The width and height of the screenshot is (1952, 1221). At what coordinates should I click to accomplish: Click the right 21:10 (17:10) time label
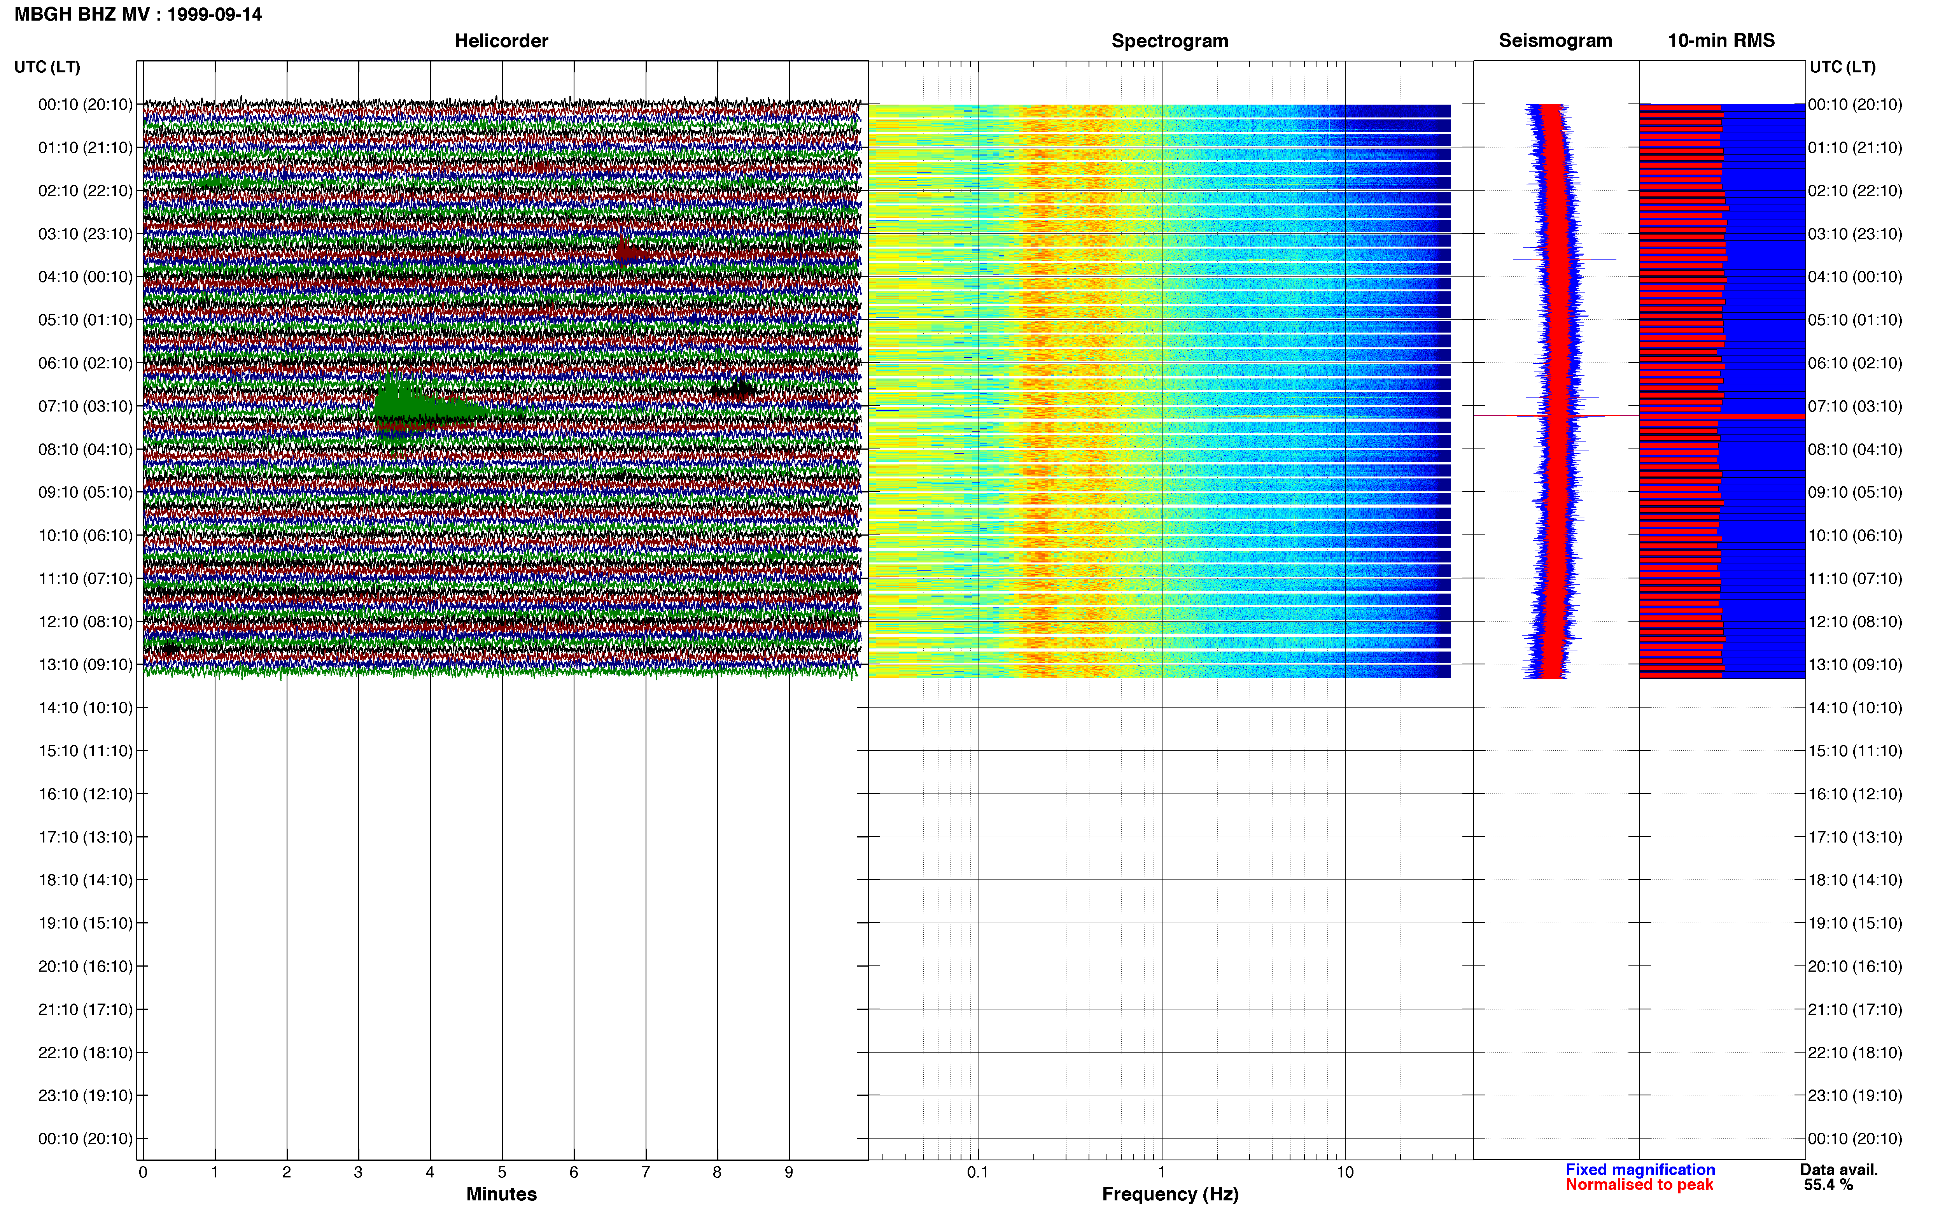coord(1855,1009)
